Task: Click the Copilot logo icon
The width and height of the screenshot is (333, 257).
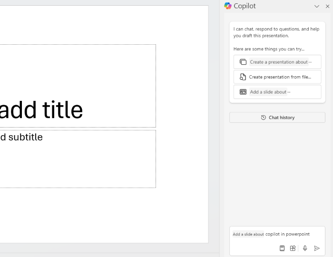Action: pyautogui.click(x=228, y=6)
